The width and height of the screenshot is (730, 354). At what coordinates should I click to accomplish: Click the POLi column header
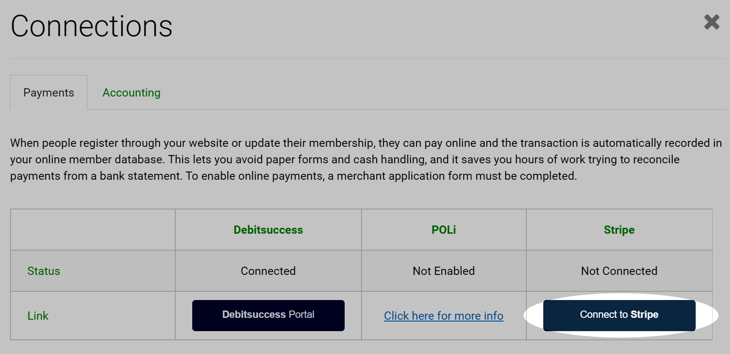443,230
